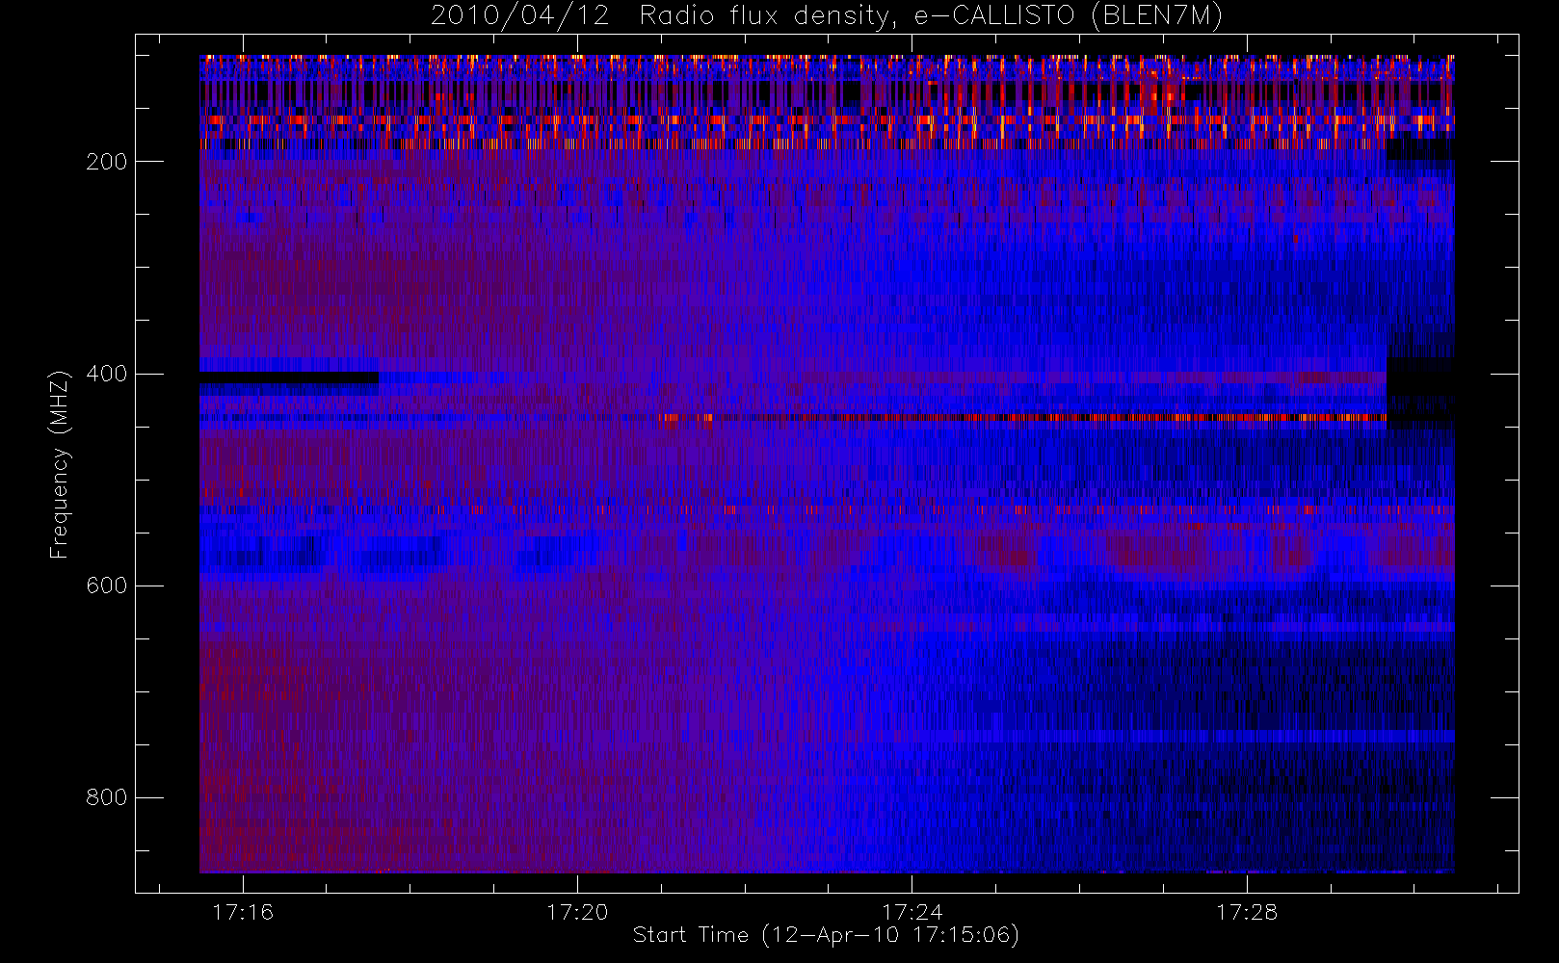The height and width of the screenshot is (963, 1559).
Task: Click the 17:16 time tick label
Action: pos(243,912)
